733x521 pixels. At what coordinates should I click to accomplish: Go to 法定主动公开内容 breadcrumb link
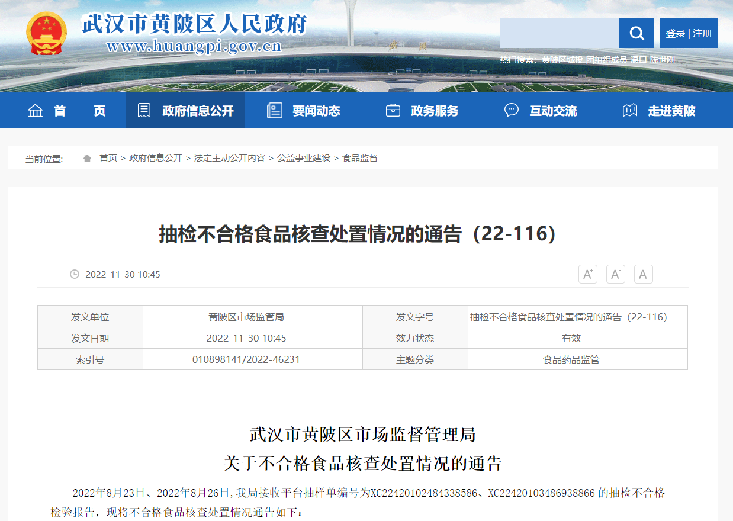(x=230, y=158)
